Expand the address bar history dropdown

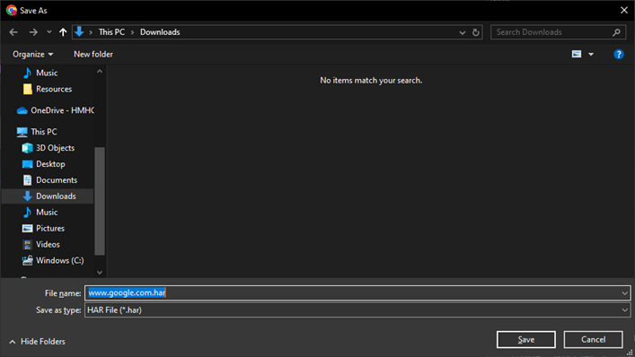[x=462, y=32]
